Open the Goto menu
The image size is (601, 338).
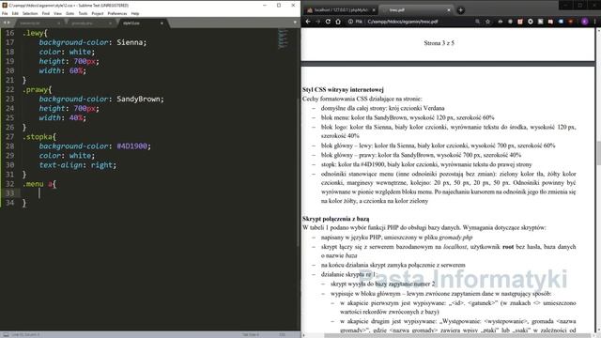69,13
